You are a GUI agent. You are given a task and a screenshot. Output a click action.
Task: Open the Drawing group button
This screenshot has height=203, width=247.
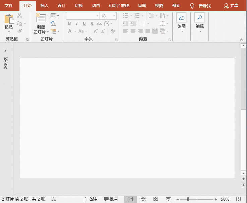181,22
